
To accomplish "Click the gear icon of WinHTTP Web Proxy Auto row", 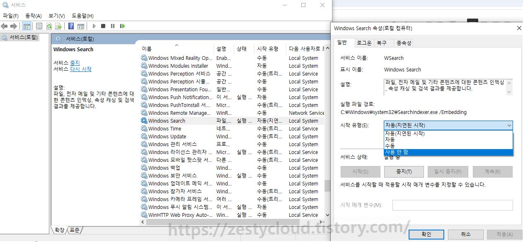I will [144, 215].
